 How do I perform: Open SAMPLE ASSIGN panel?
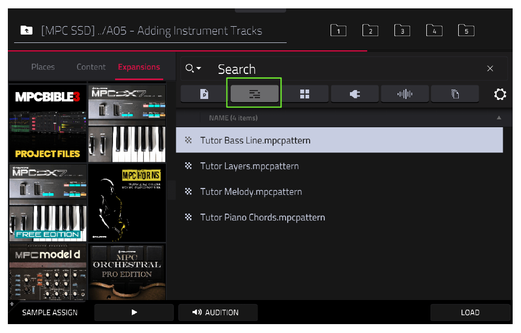tap(50, 313)
